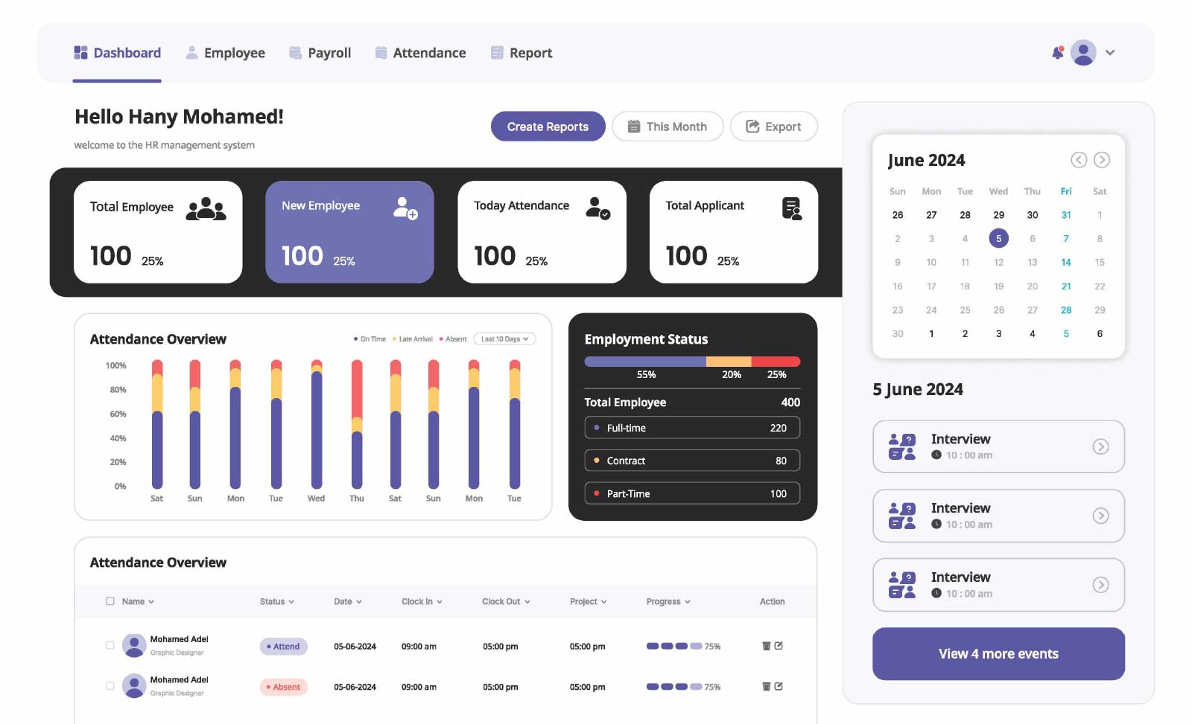Check the first Mohamed Adel row checkbox
Screen dimensions: 1192x724
click(110, 645)
